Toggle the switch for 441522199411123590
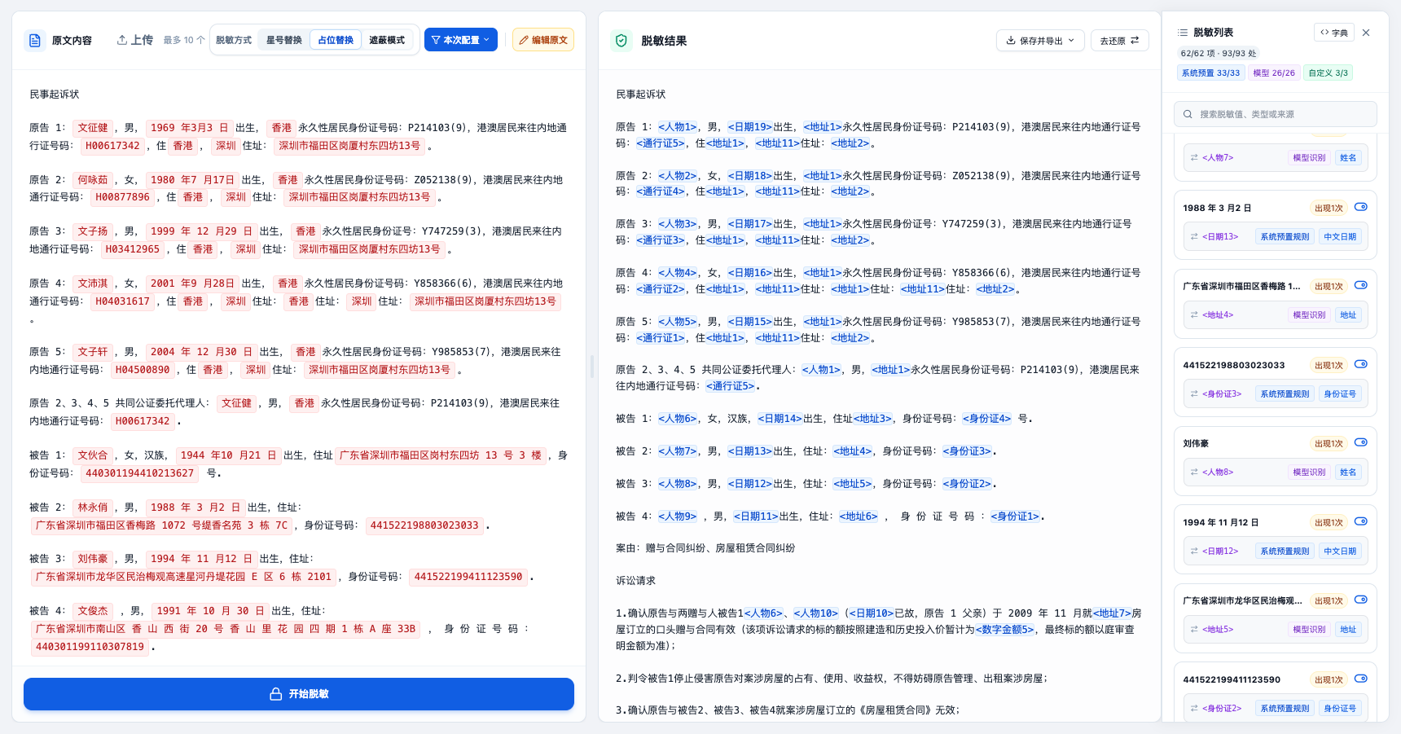 pos(1361,679)
